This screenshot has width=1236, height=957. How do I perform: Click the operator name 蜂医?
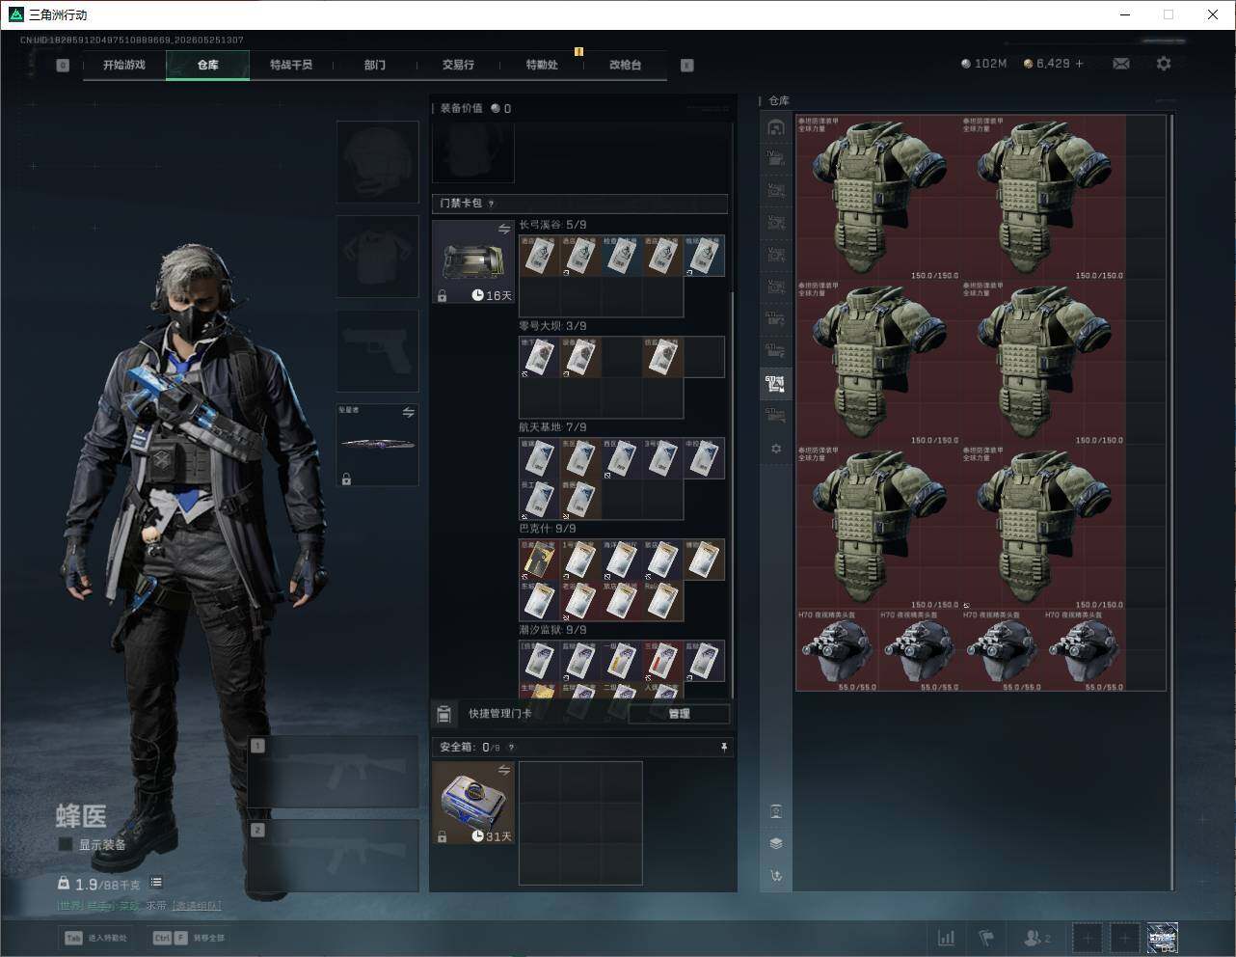tap(81, 816)
